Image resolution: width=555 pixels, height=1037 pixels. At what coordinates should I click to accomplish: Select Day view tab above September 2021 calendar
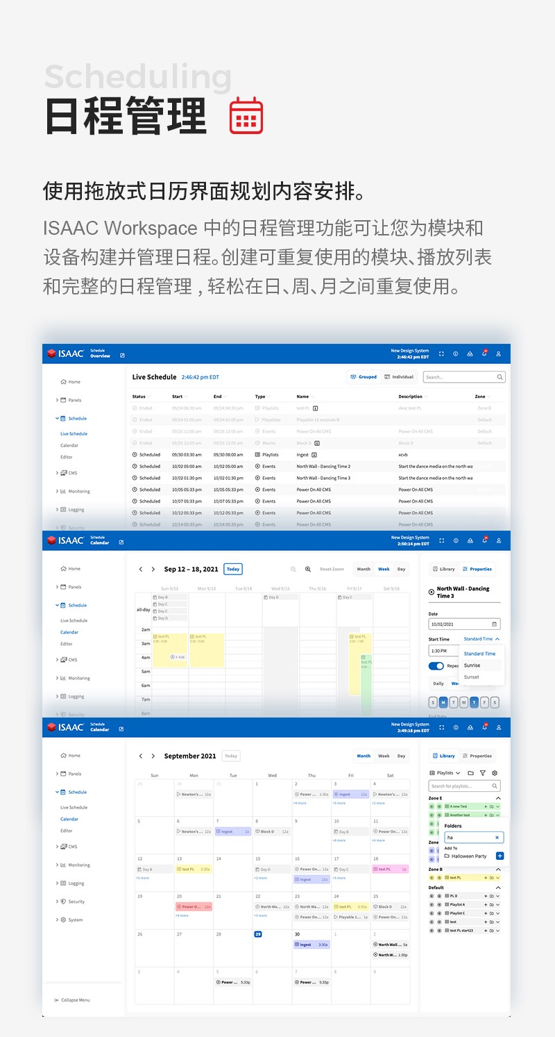pyautogui.click(x=401, y=756)
